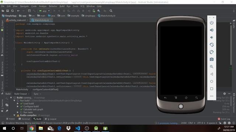The height and width of the screenshot is (132, 236).
Task: Expand the 'Run tasks' node
Action: point(18,112)
